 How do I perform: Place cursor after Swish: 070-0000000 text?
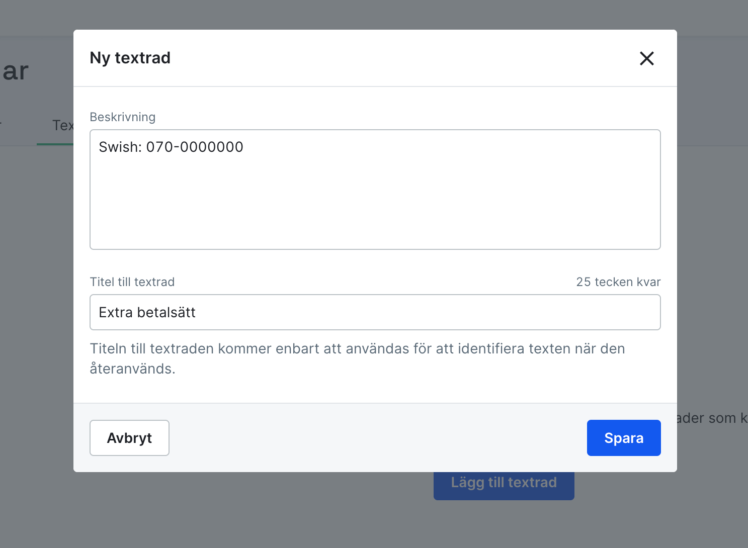[x=244, y=147]
